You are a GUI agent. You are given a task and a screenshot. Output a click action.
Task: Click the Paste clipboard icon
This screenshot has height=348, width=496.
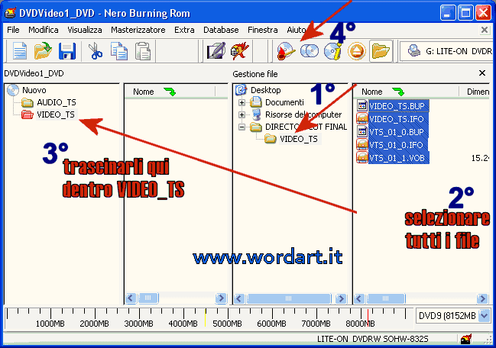point(143,51)
